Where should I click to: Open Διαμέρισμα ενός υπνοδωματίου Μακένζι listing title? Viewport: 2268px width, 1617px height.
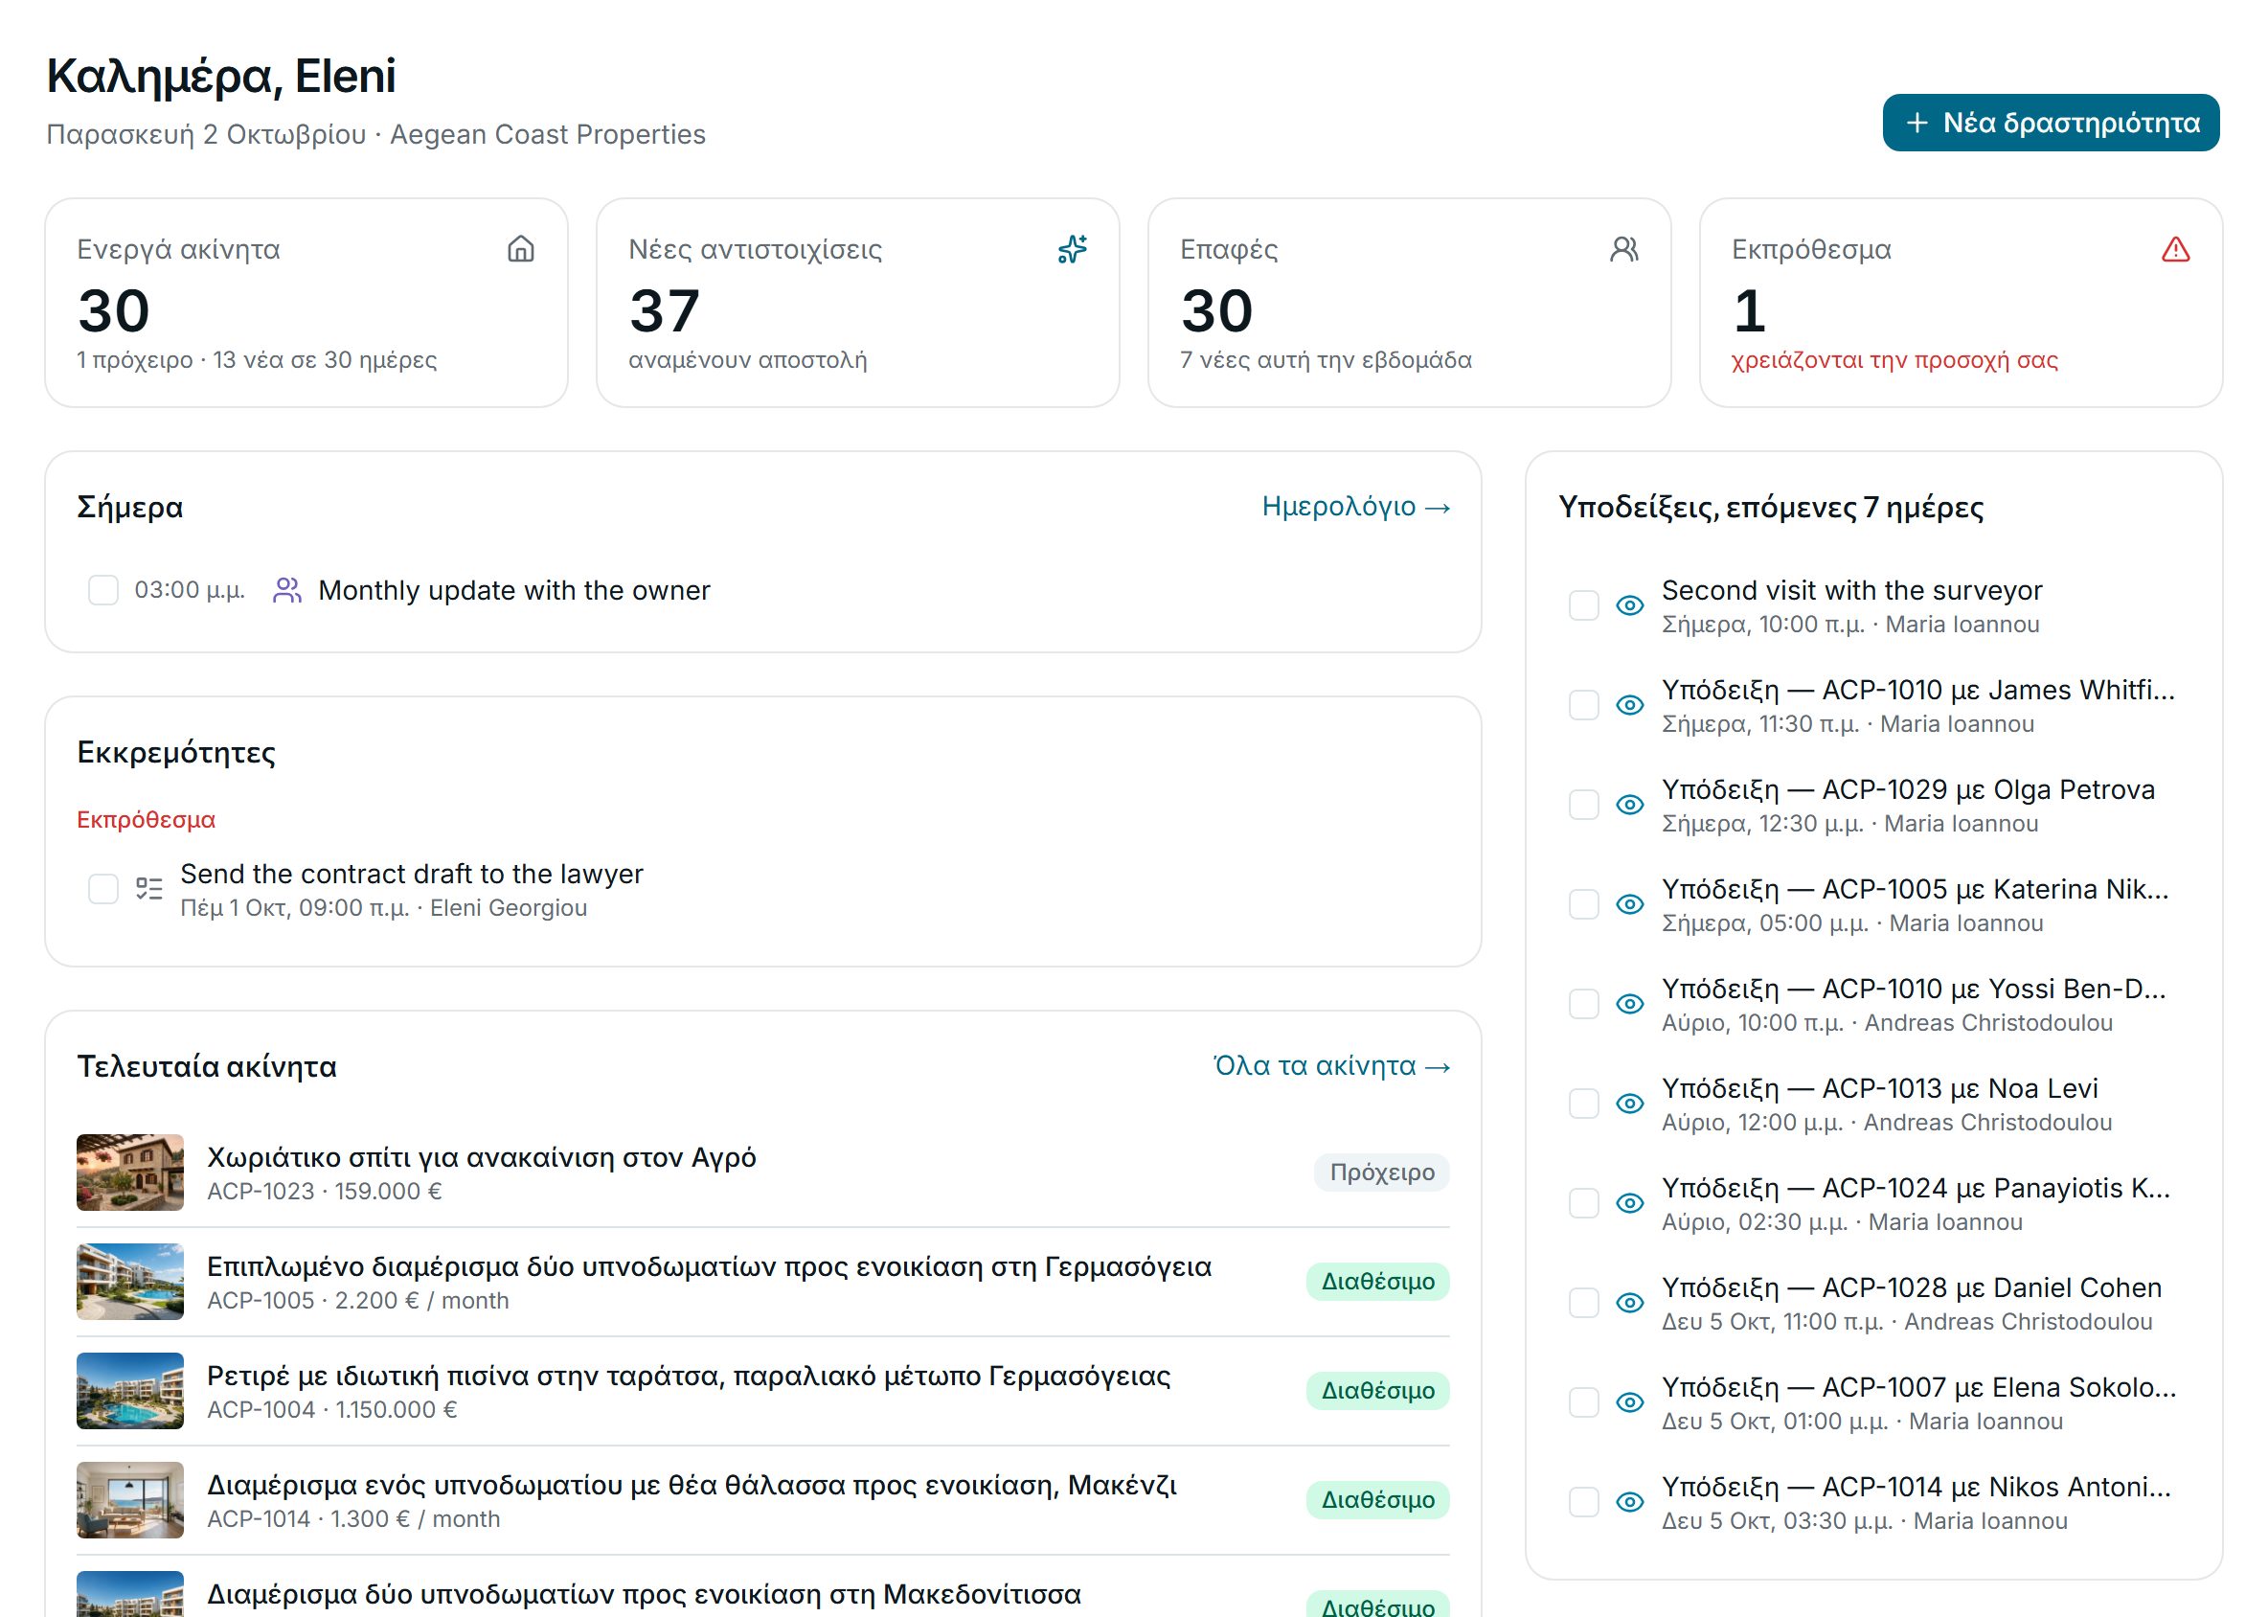[692, 1486]
